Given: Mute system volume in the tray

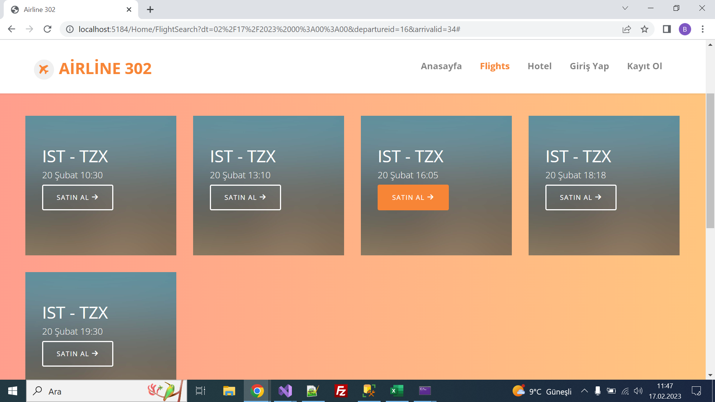Looking at the screenshot, I should click(638, 391).
